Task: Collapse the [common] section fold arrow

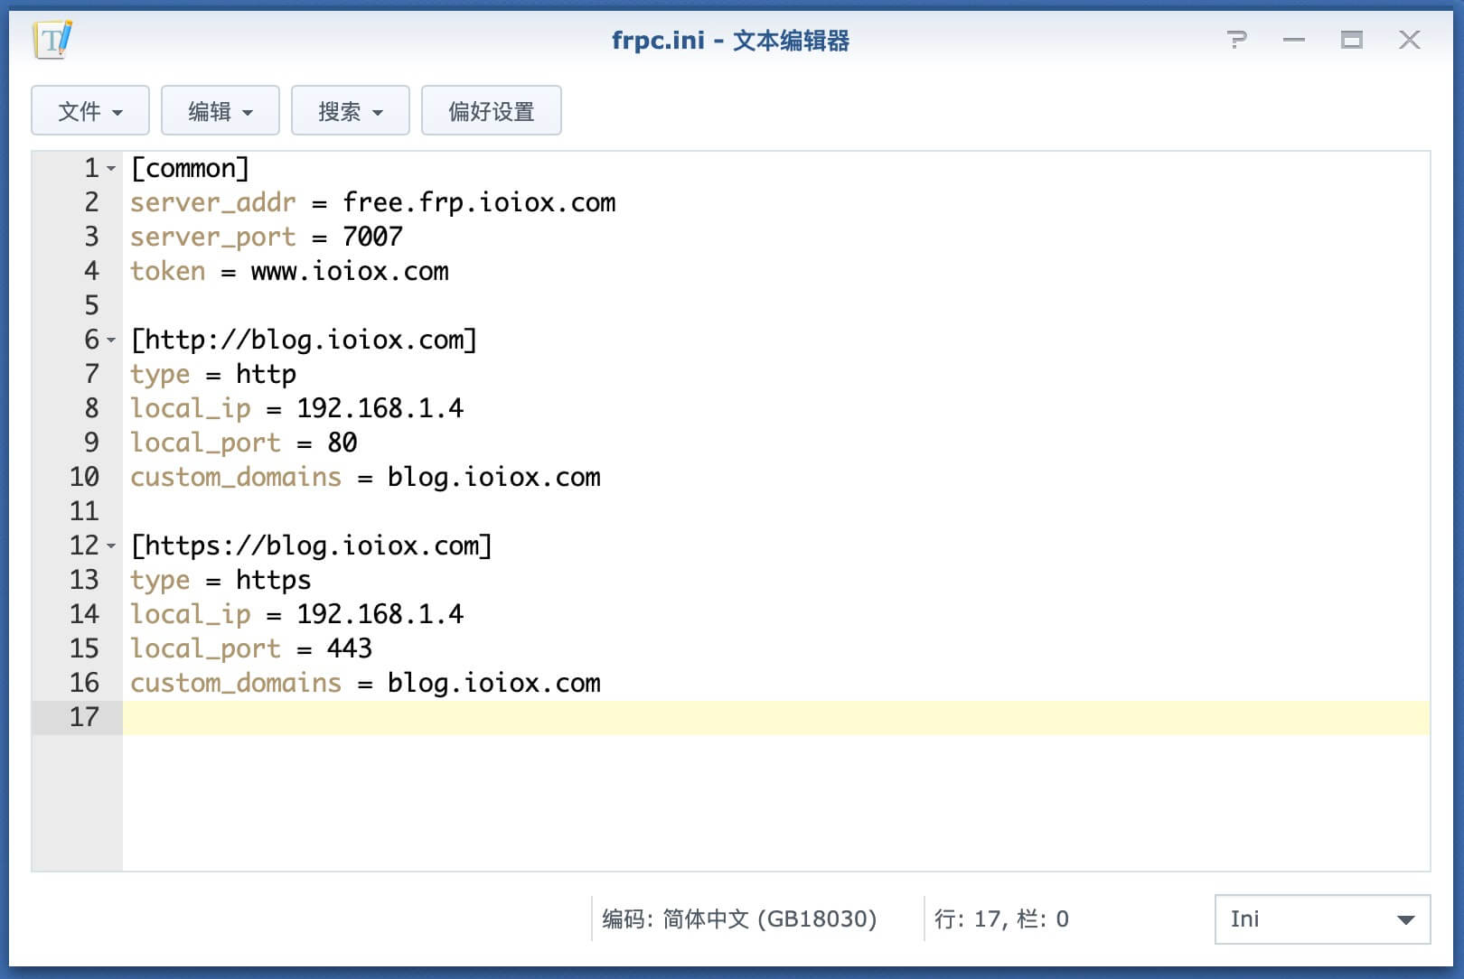Action: coord(111,169)
